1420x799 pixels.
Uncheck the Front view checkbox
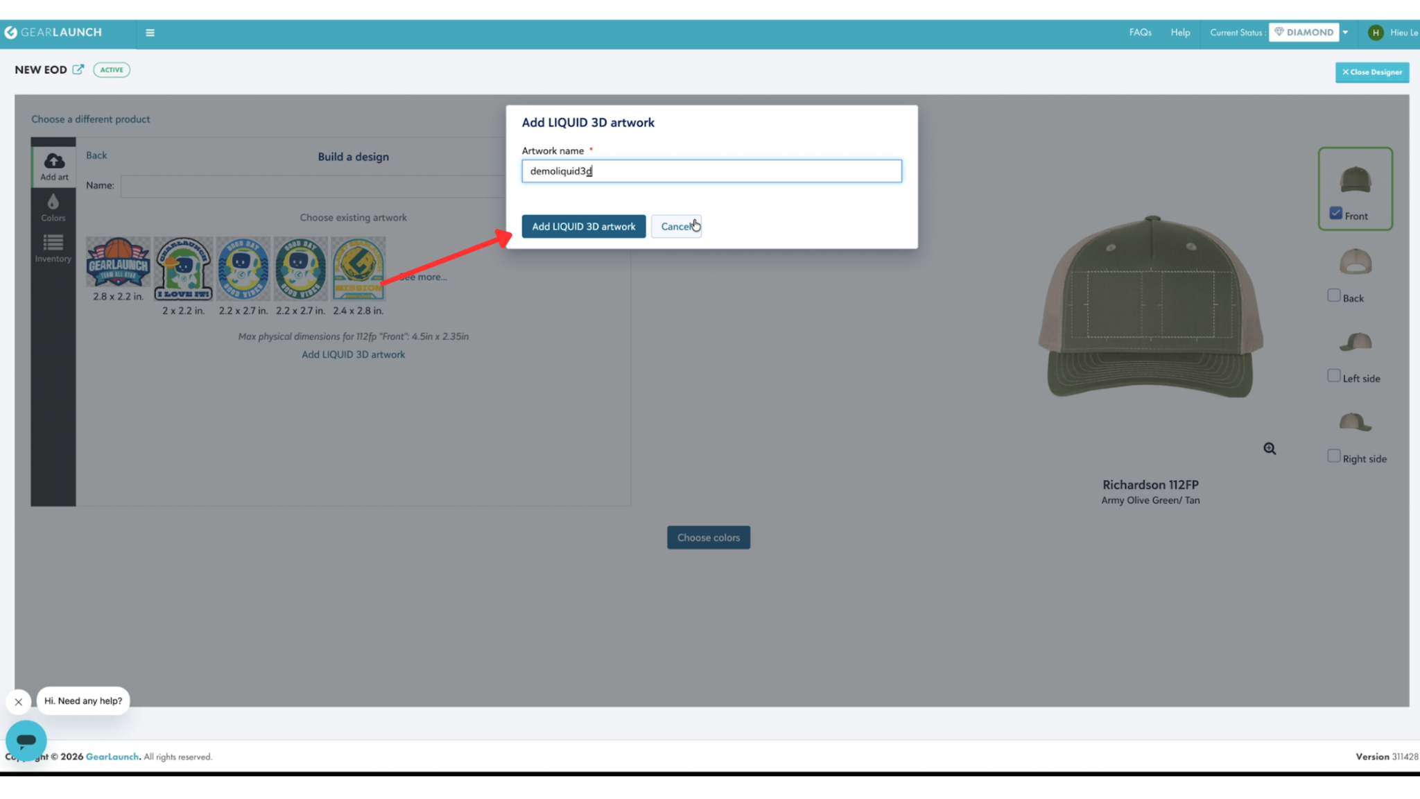click(1335, 214)
